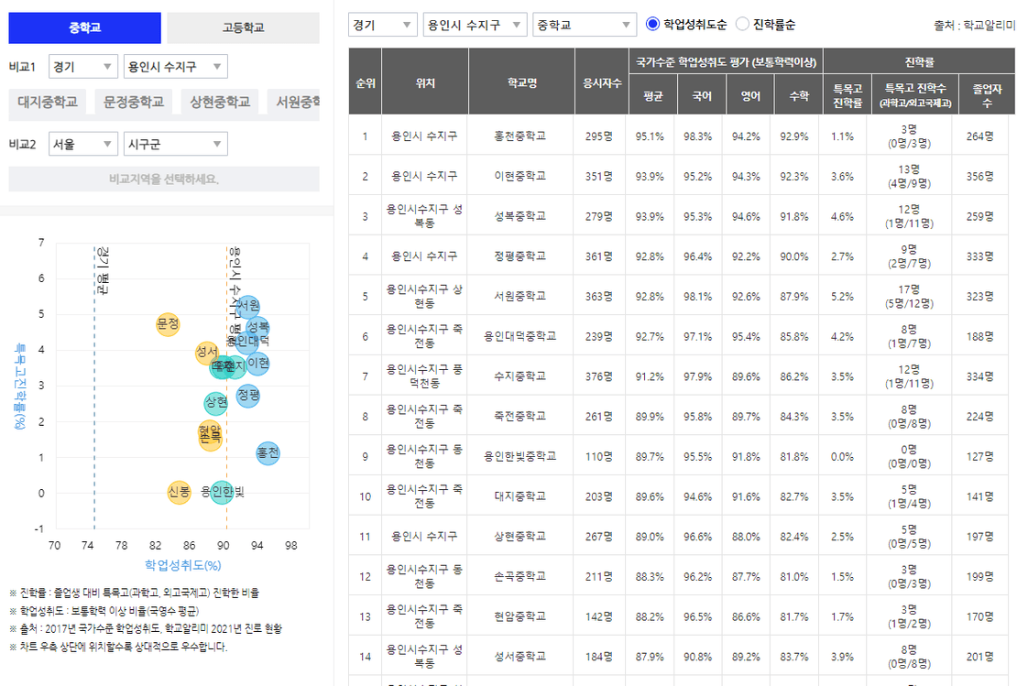Click 성서중학교 in the table
Image resolution: width=1028 pixels, height=686 pixels.
[519, 656]
